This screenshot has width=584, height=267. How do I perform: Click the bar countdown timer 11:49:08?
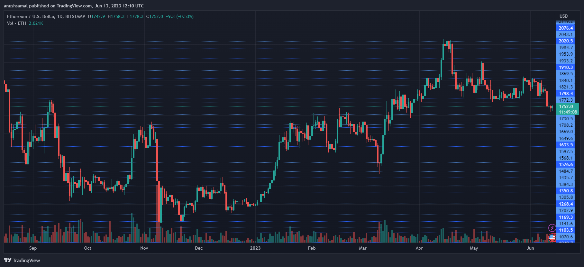pyautogui.click(x=568, y=112)
